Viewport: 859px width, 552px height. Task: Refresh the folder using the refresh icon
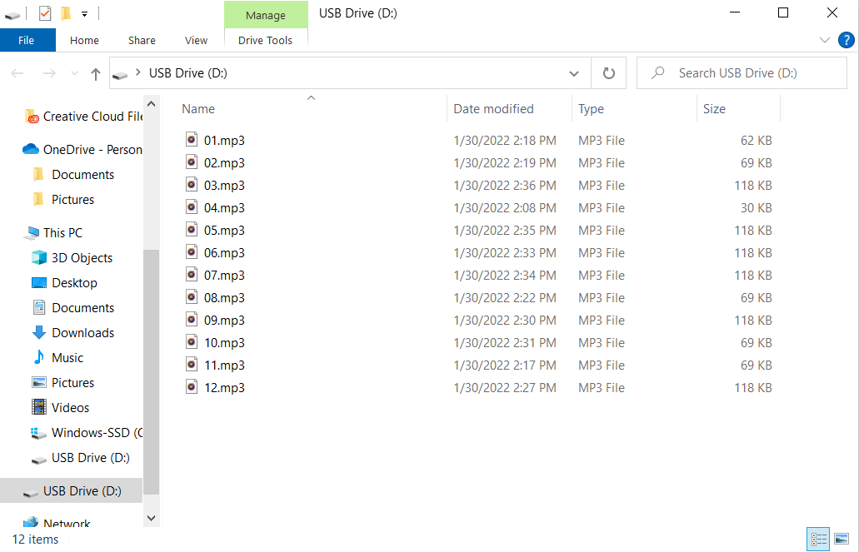coord(608,72)
